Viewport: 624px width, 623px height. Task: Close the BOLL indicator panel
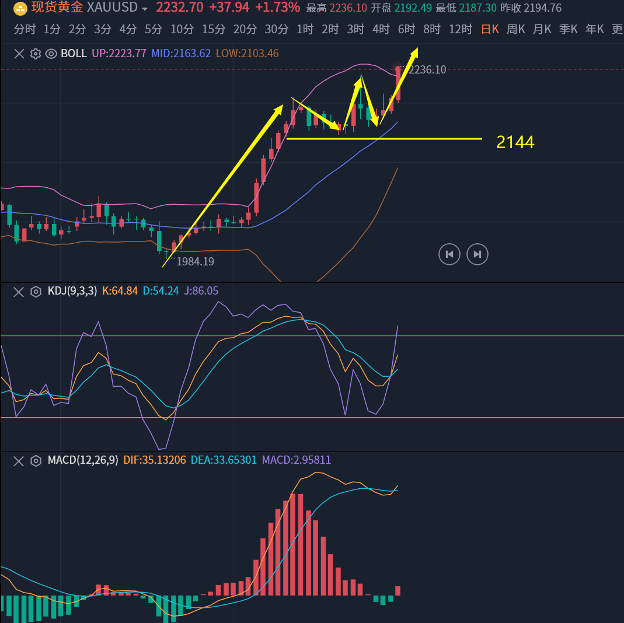click(x=19, y=54)
